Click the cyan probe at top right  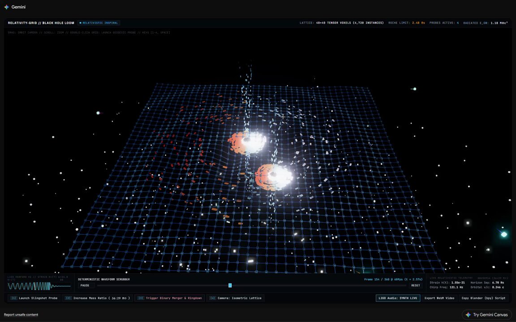point(415,89)
